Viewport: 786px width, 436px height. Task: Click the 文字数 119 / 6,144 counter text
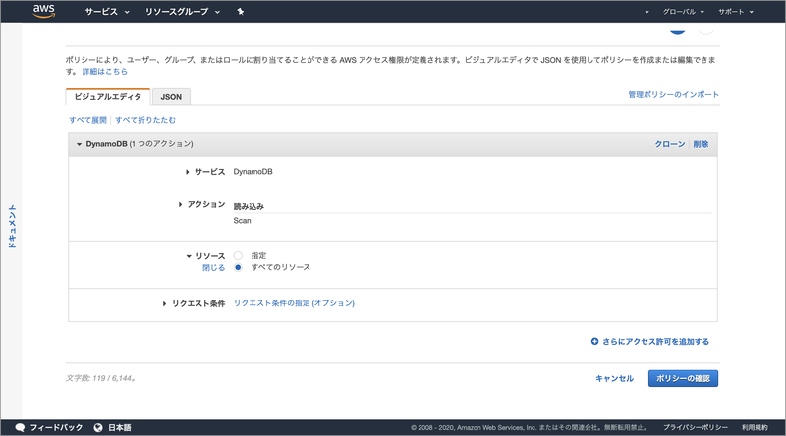pyautogui.click(x=101, y=378)
